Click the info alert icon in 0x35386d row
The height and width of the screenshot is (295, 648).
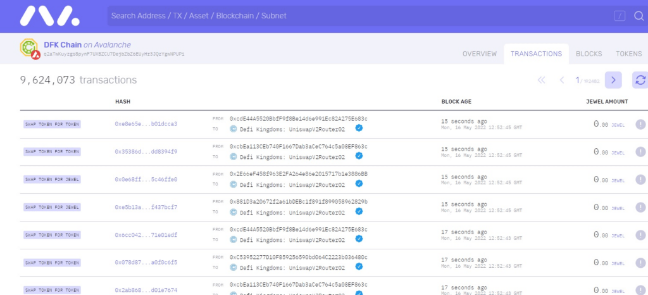640,152
